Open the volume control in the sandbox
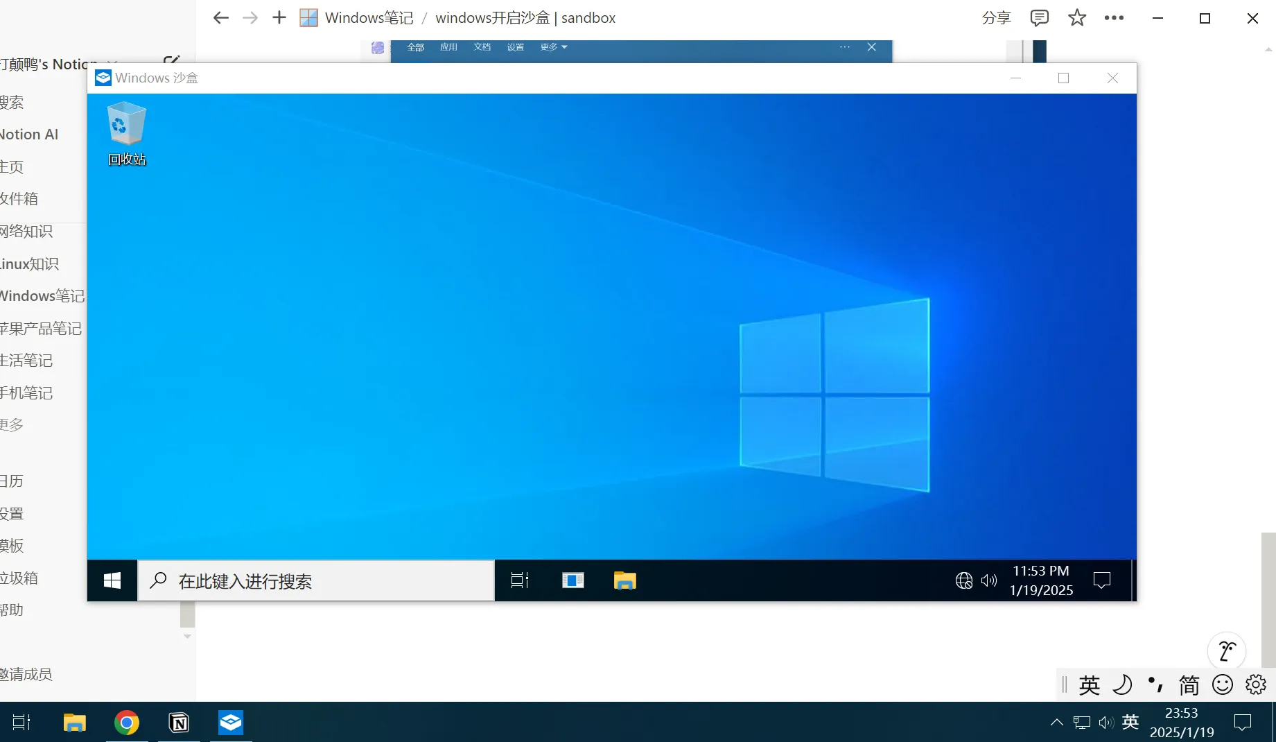1276x742 pixels. click(988, 580)
